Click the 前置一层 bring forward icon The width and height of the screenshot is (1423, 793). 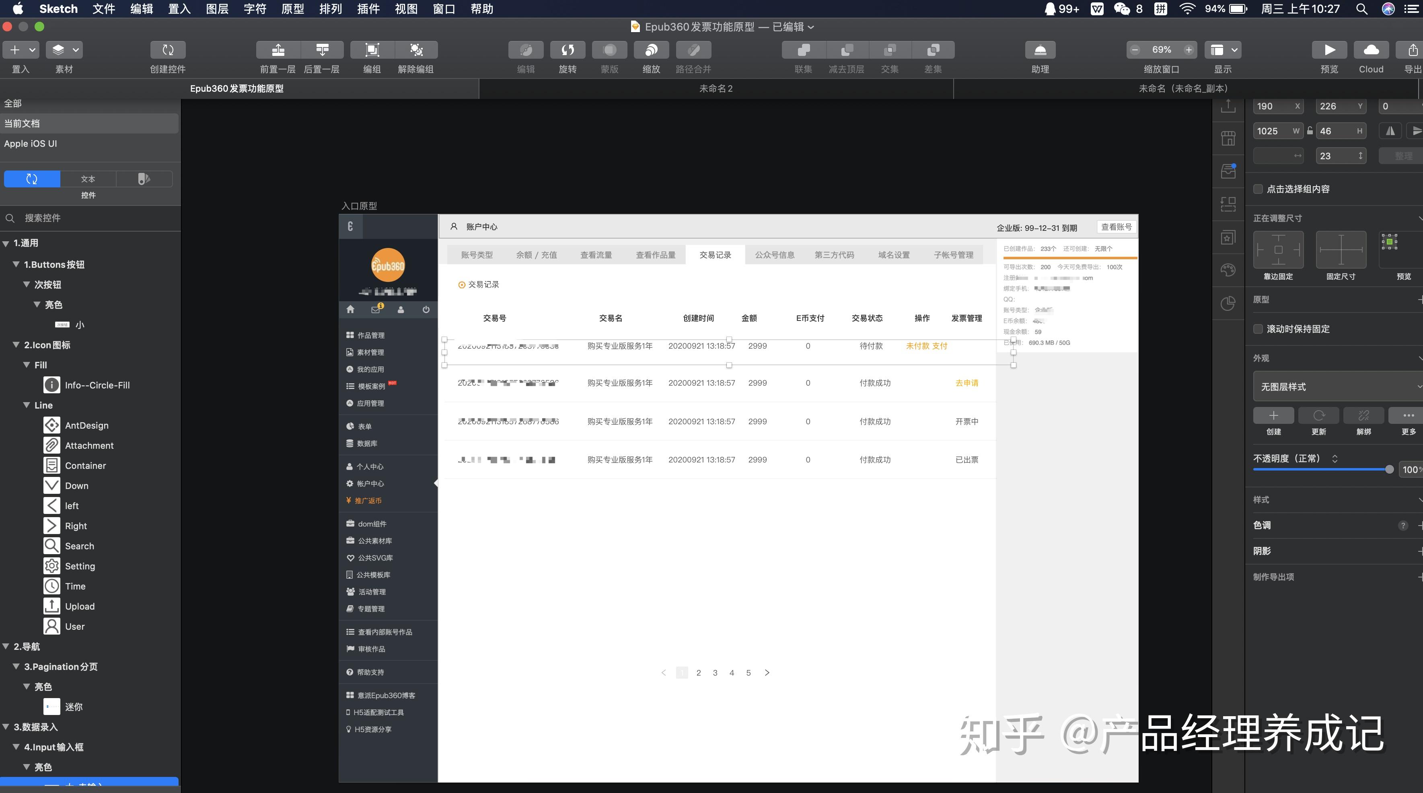pos(278,50)
